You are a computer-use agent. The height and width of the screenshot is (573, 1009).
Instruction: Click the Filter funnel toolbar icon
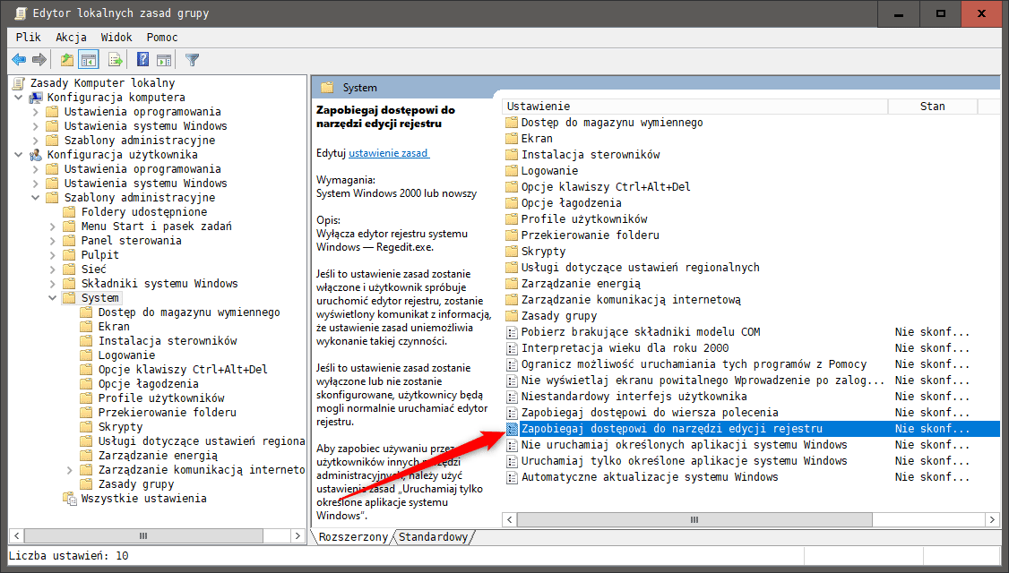(192, 60)
